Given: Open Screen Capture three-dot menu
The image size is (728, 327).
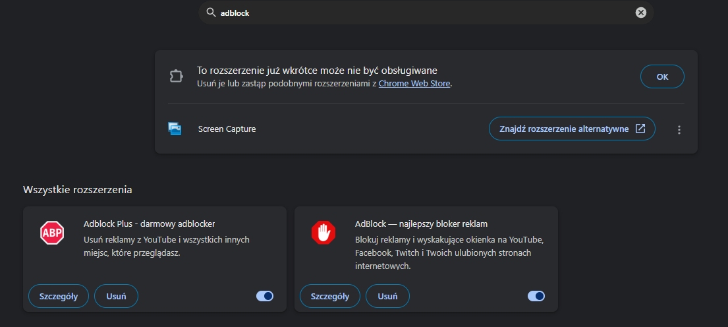Looking at the screenshot, I should (x=679, y=130).
